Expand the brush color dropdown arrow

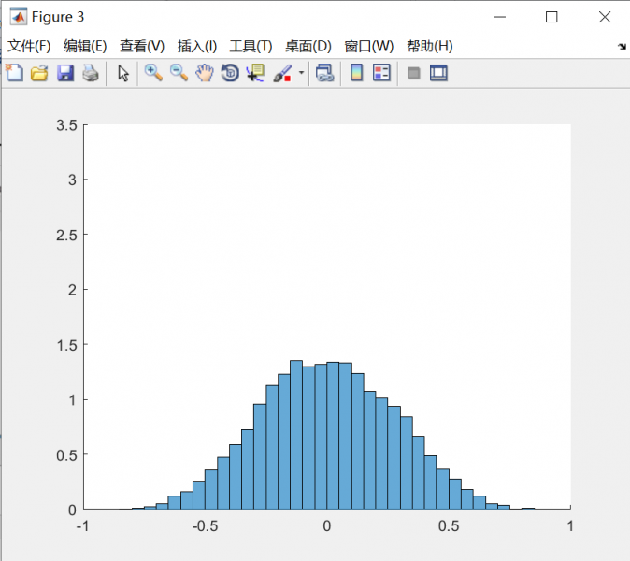[301, 73]
